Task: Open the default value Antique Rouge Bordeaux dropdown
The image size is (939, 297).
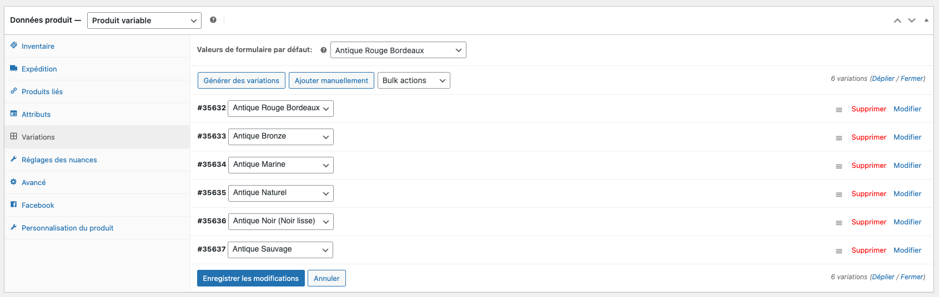Action: (x=398, y=50)
